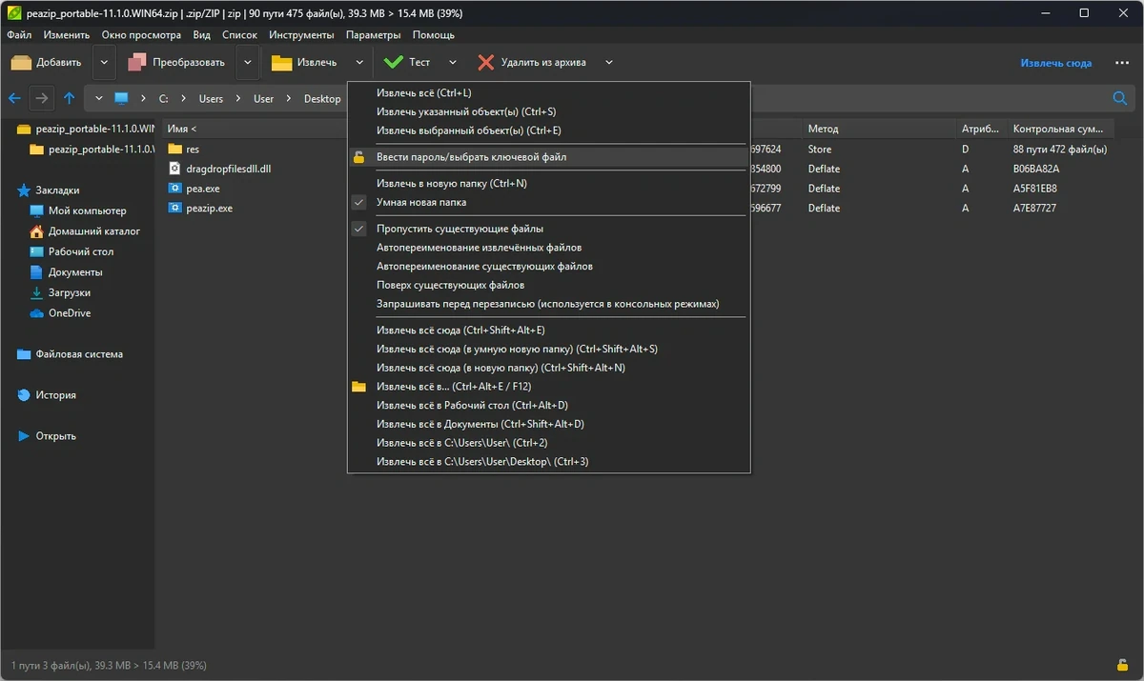The width and height of the screenshot is (1144, 681).
Task: Open the Инструменты menu
Action: click(x=301, y=35)
